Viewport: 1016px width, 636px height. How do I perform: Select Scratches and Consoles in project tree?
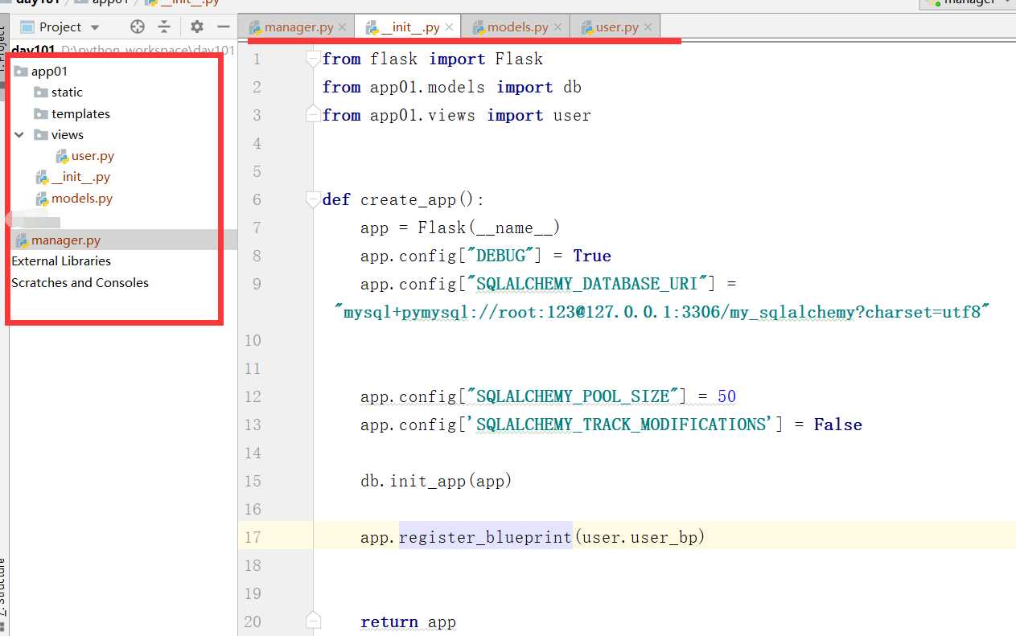click(80, 283)
